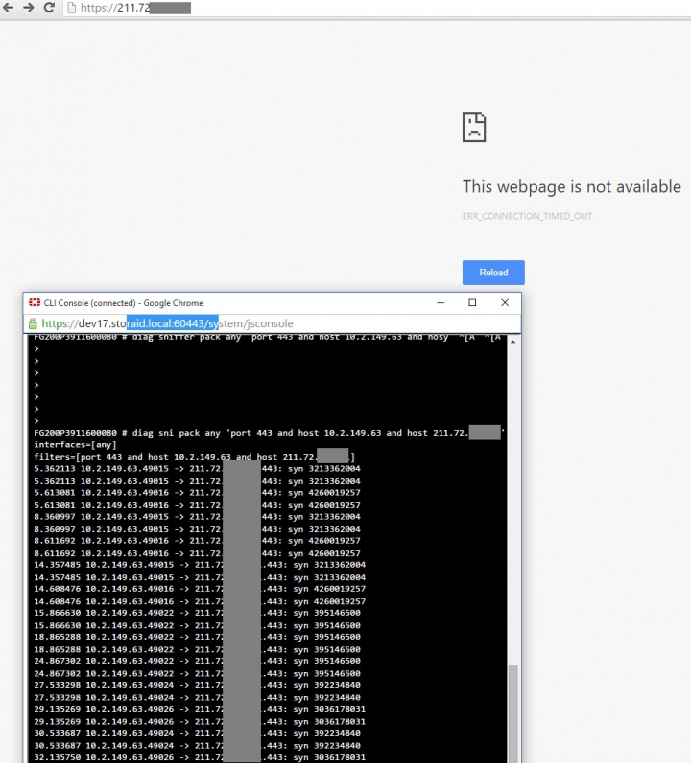This screenshot has width=691, height=763.
Task: Click first 30.533687 packet line
Action: tap(197, 733)
